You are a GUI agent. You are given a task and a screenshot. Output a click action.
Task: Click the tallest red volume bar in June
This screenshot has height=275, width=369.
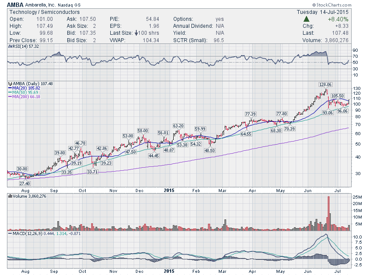329,213
